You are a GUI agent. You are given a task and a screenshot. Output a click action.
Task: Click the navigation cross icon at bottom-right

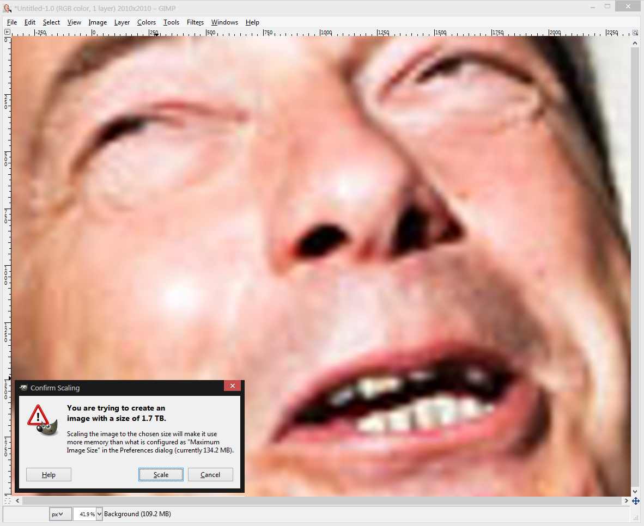point(635,501)
